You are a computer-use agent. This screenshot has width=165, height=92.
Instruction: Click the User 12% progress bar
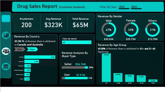click(75, 78)
